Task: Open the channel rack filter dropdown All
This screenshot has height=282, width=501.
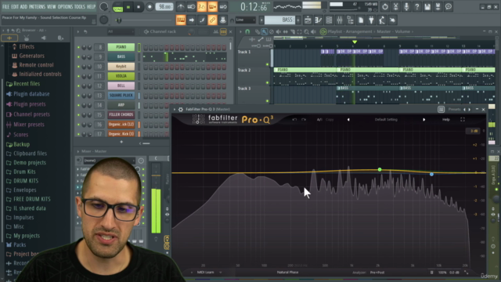Action: (121, 31)
